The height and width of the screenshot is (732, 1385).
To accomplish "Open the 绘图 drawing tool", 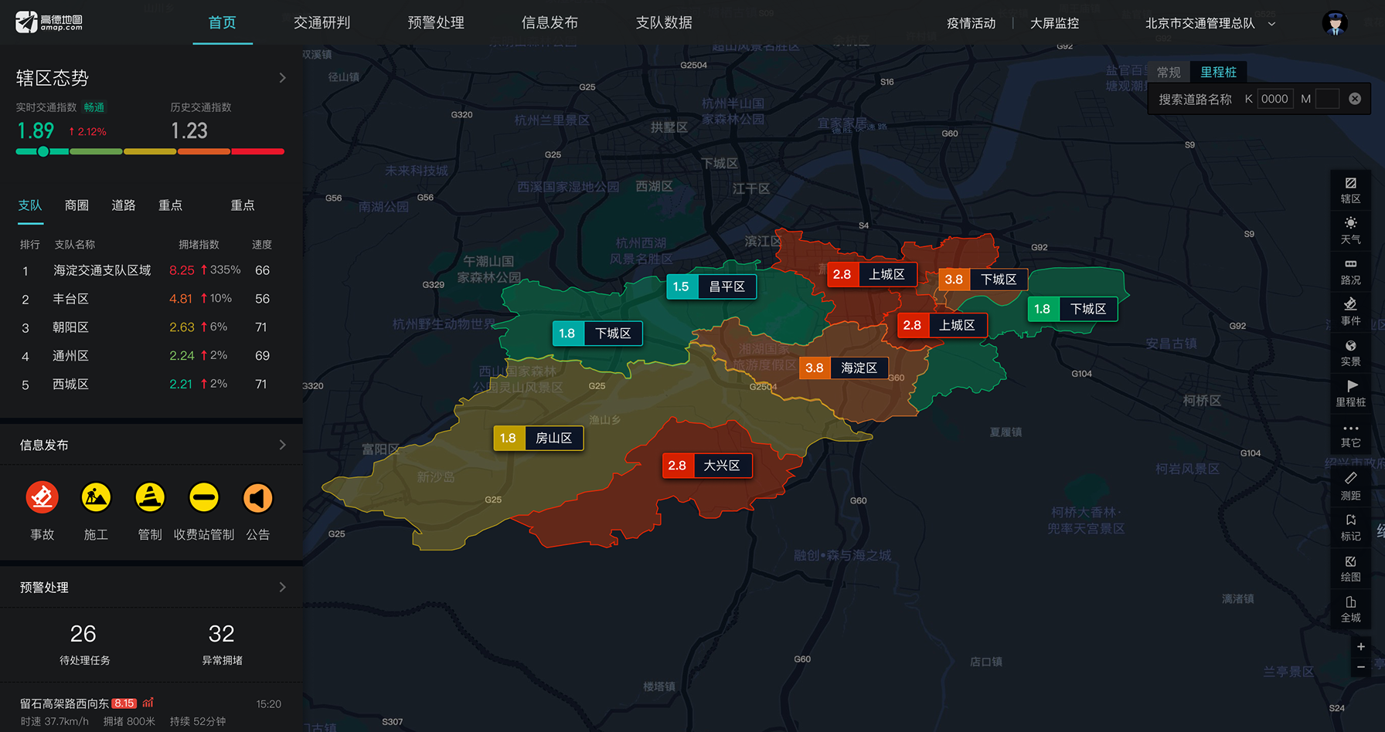I will point(1350,568).
